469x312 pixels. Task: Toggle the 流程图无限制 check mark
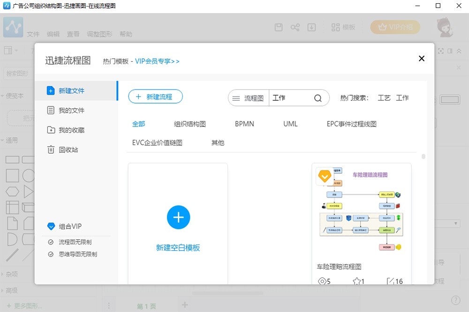tap(51, 242)
